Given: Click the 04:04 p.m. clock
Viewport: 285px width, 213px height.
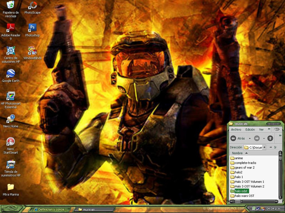Looking at the screenshot, I should pos(274,209).
